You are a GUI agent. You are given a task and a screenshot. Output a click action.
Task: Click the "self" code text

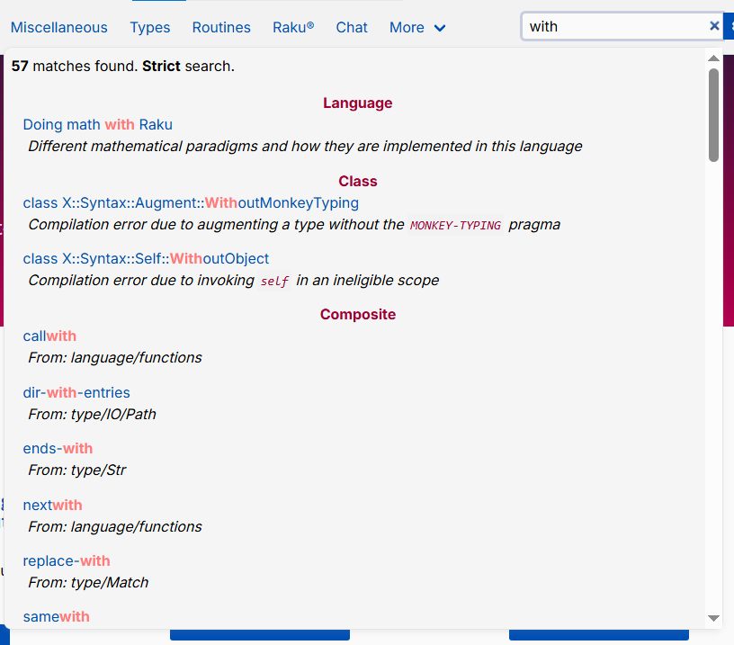coord(274,282)
